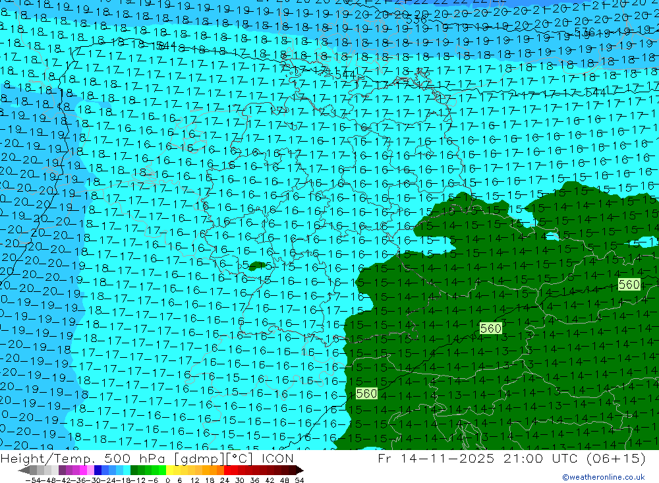The image size is (659, 483).
Task: Click the dark purple swatch in the temperature legend
Action: pos(62,470)
